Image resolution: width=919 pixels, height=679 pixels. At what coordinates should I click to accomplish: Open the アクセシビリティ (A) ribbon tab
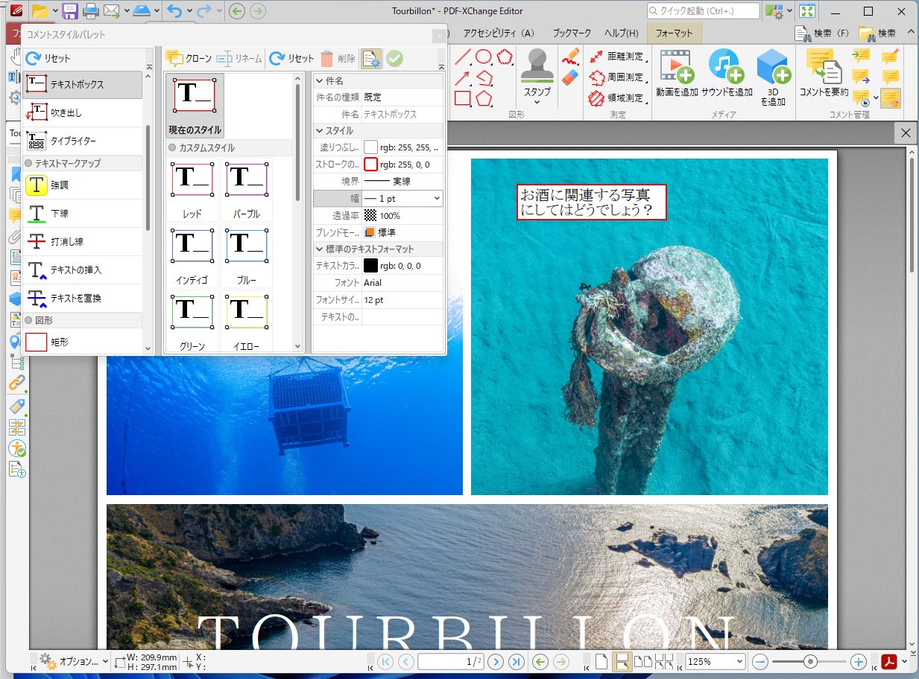(x=499, y=33)
